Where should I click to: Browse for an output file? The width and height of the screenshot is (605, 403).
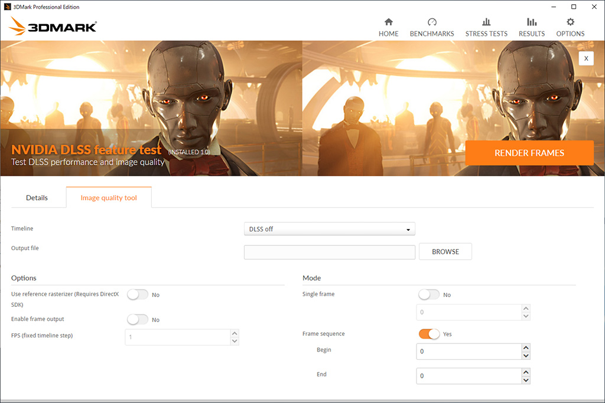(445, 251)
